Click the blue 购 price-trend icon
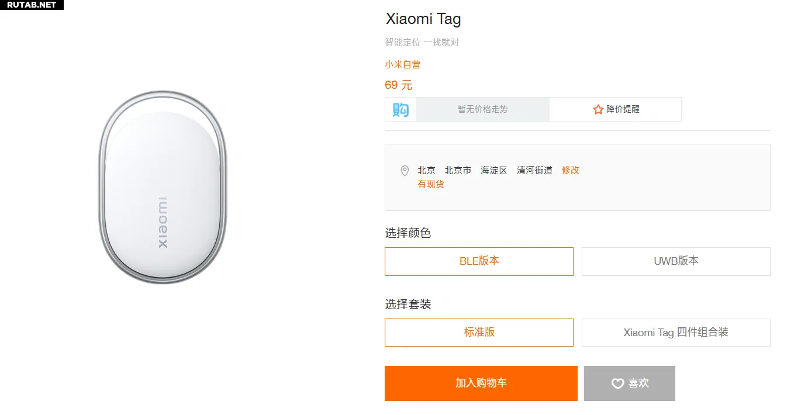808x415 pixels. point(400,109)
